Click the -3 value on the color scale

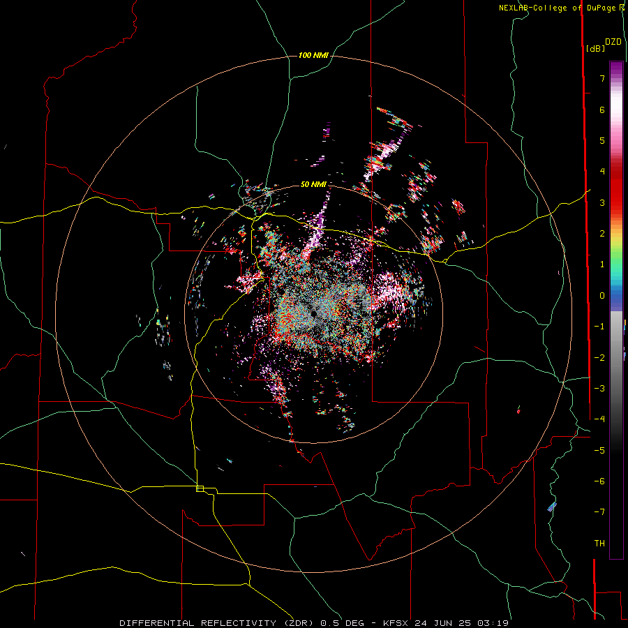pos(599,389)
